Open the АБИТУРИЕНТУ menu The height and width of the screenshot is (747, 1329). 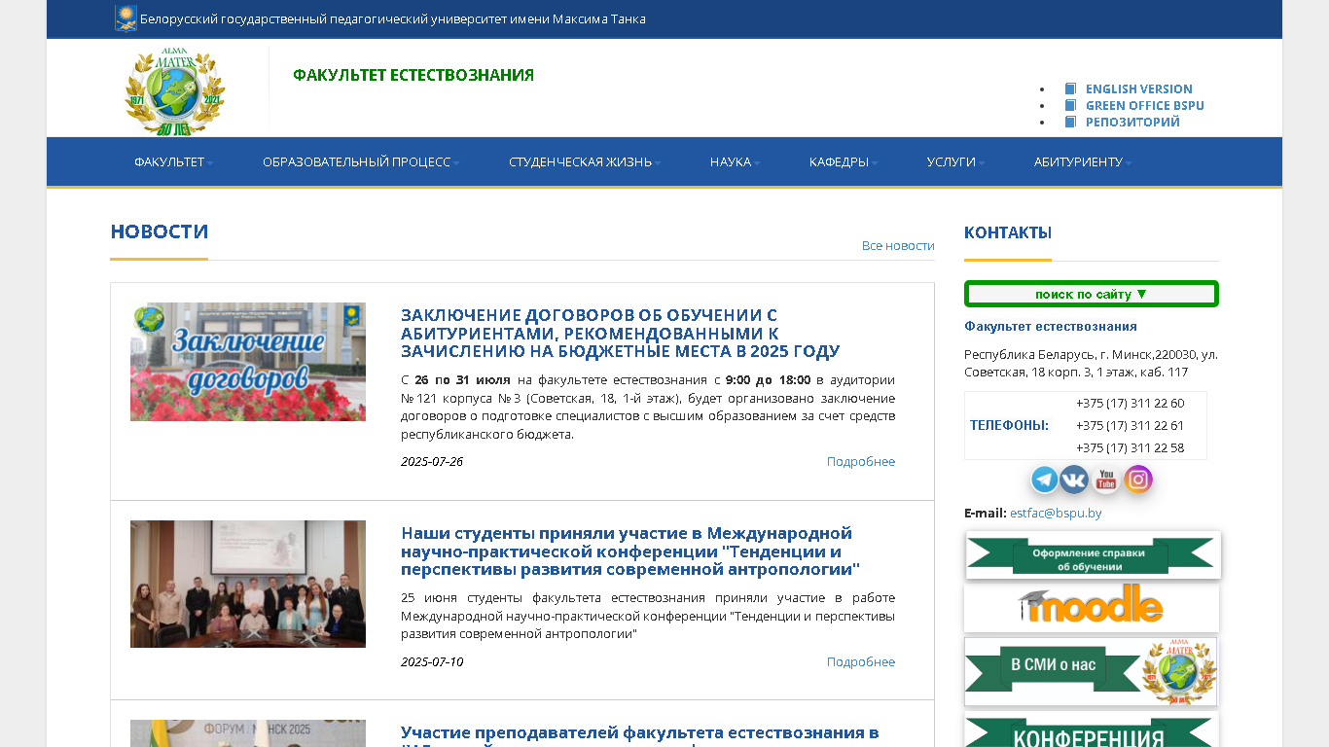click(1083, 161)
